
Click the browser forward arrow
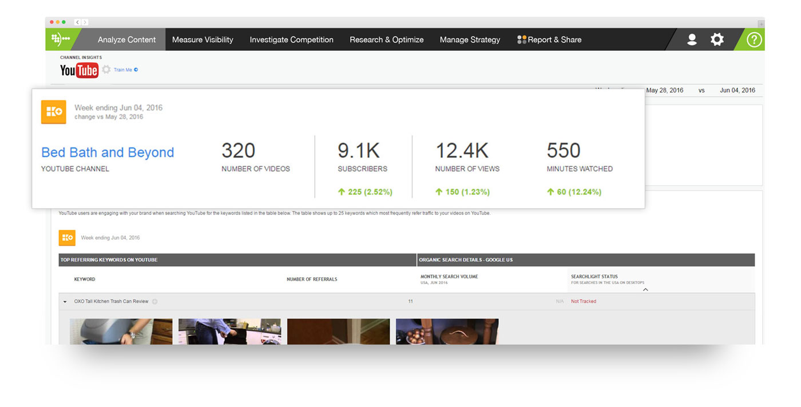pos(85,22)
